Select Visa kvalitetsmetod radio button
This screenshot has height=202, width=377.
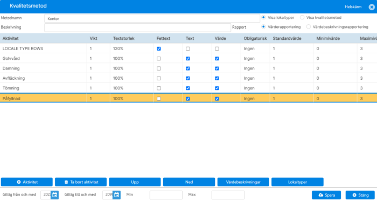[x=302, y=18]
